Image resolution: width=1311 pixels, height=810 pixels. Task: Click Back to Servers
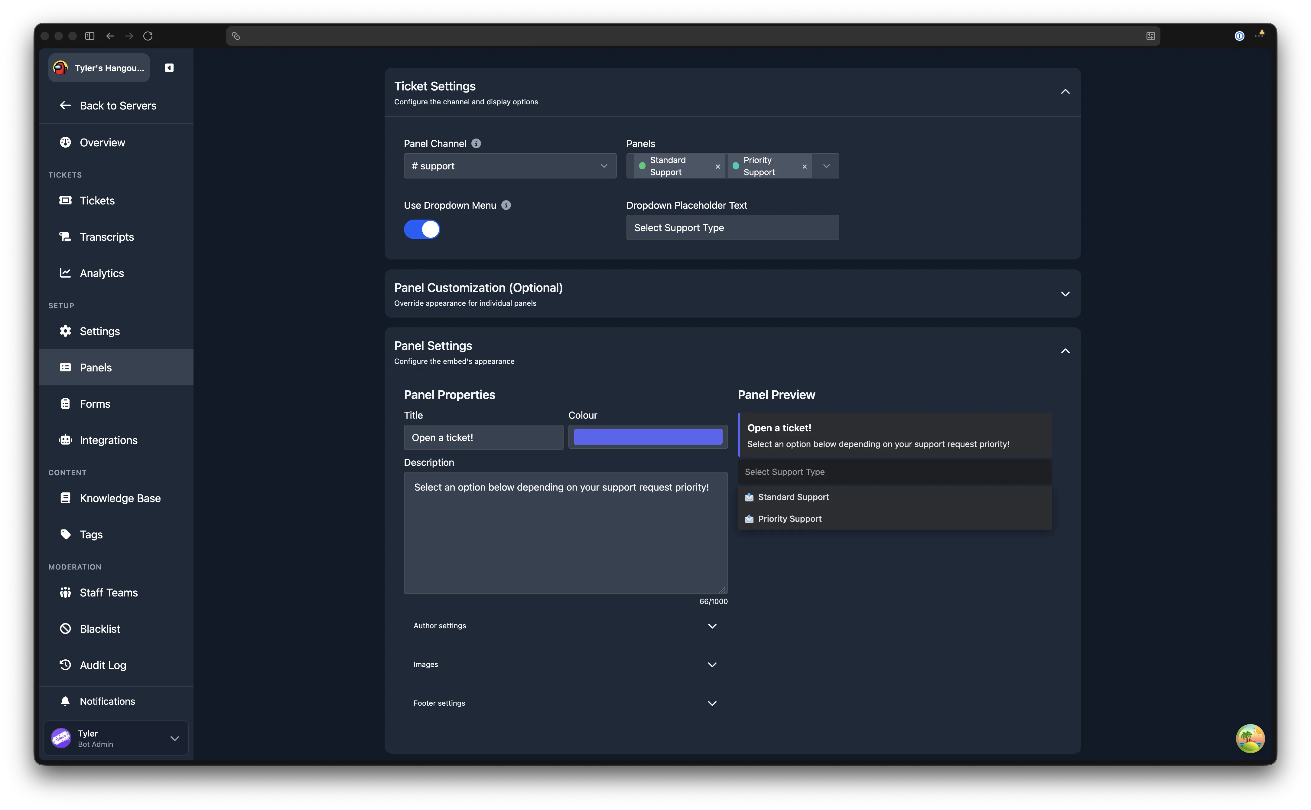tap(116, 106)
